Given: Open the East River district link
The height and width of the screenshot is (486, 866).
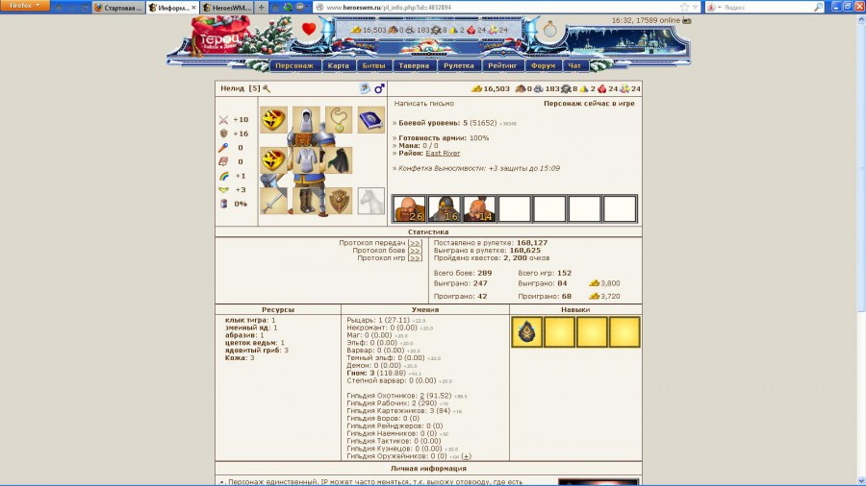Looking at the screenshot, I should click(443, 153).
